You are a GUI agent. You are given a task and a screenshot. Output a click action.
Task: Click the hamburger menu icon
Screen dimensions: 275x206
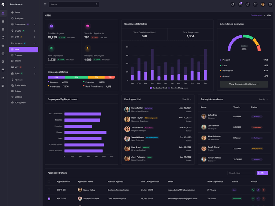click(x=45, y=4)
